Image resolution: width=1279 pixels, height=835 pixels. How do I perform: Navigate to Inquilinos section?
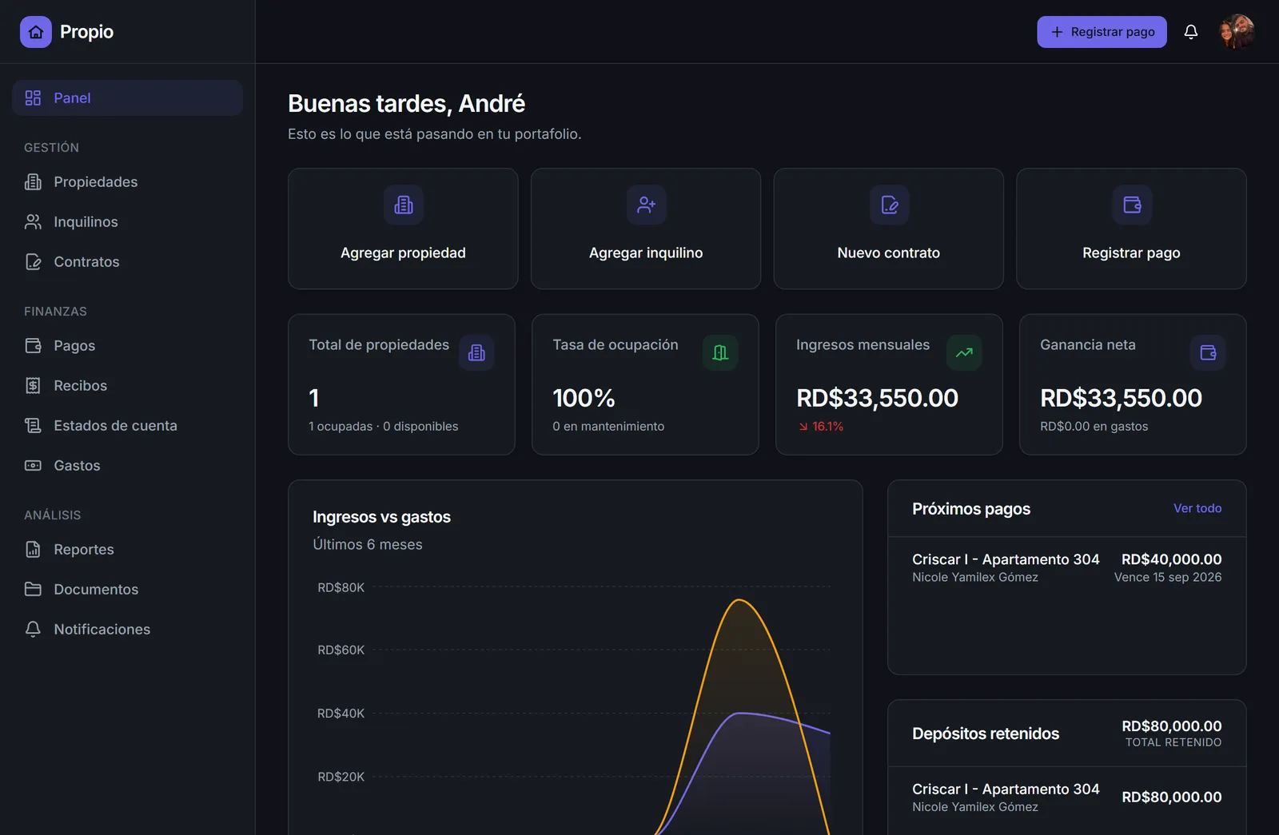[x=127, y=222]
